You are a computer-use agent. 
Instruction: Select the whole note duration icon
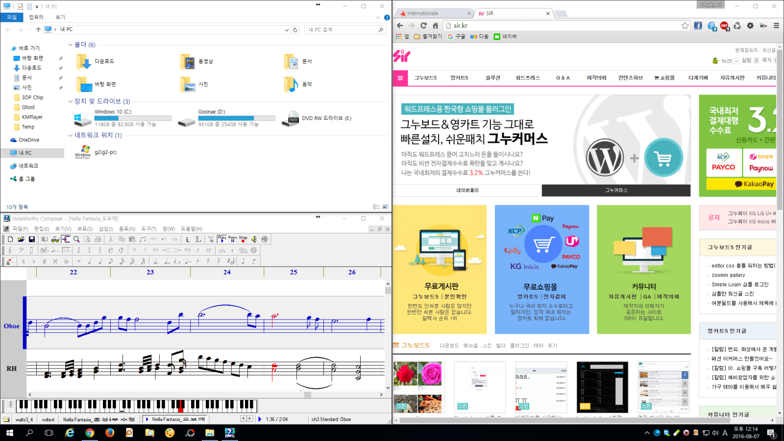click(x=79, y=262)
